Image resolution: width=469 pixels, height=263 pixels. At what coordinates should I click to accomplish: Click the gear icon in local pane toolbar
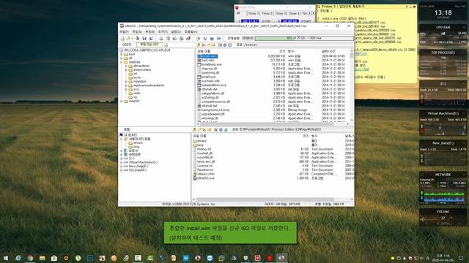221,130
